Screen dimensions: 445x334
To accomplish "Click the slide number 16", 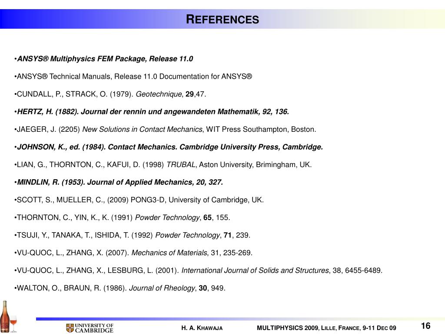I will (x=425, y=326).
